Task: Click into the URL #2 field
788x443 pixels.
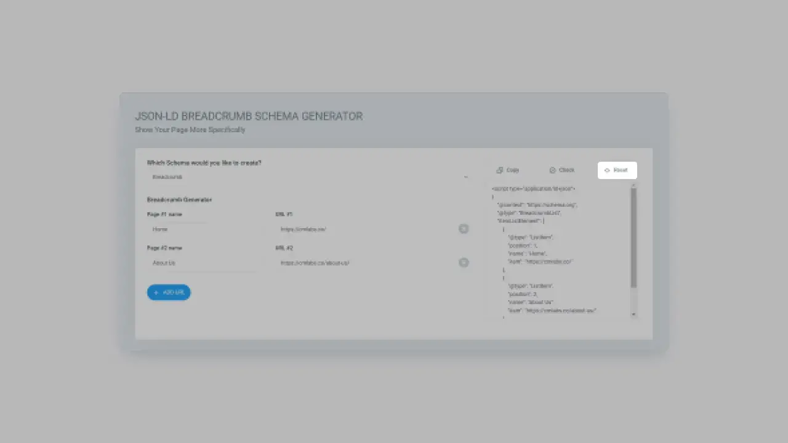Action: pyautogui.click(x=363, y=263)
